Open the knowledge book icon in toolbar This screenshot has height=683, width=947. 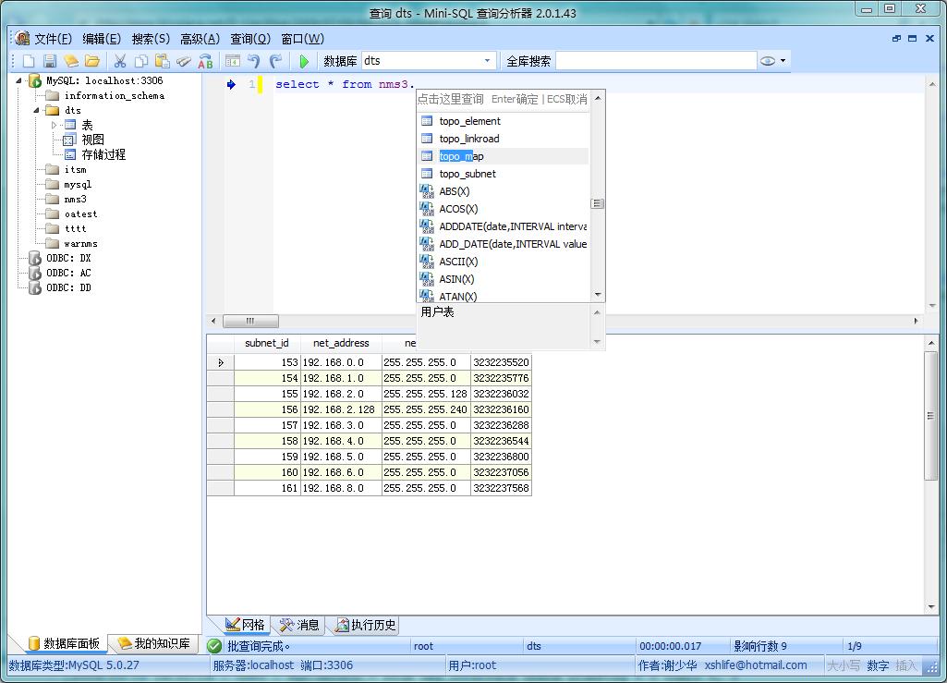click(x=70, y=61)
